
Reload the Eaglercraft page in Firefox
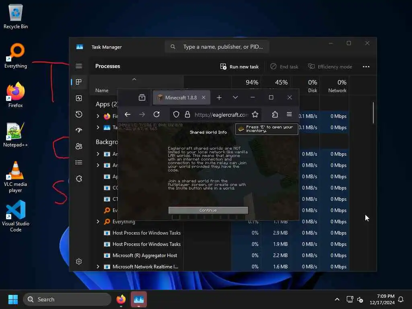pyautogui.click(x=157, y=114)
